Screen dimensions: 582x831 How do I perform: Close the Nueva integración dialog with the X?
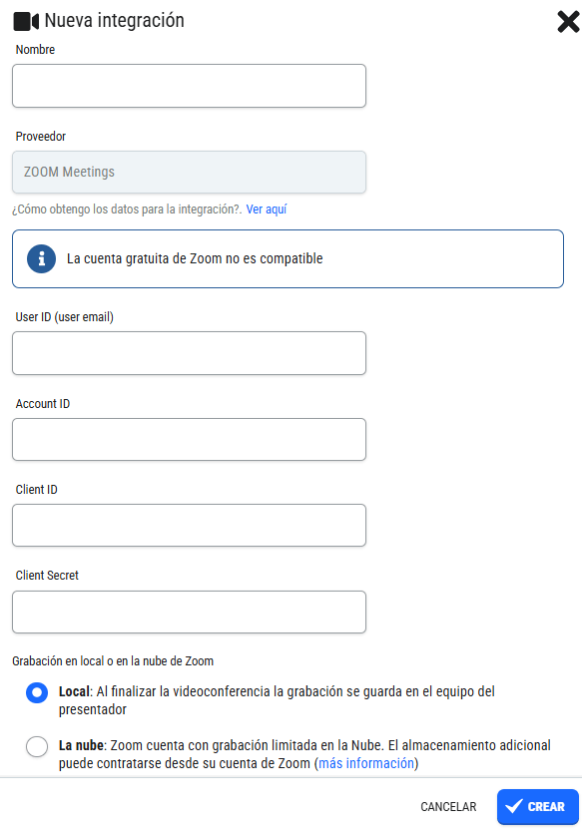(568, 22)
